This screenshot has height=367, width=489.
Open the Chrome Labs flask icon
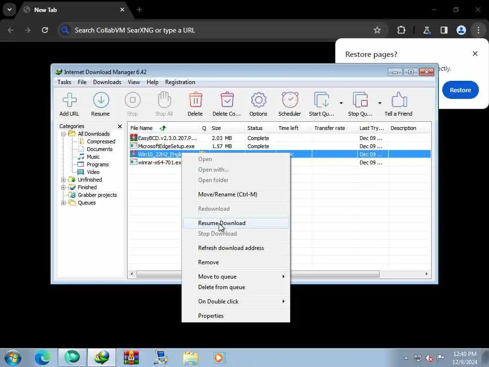(426, 30)
